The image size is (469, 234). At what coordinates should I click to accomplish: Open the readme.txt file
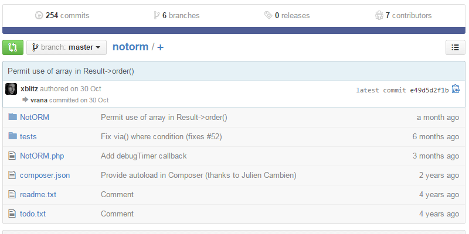(x=38, y=194)
